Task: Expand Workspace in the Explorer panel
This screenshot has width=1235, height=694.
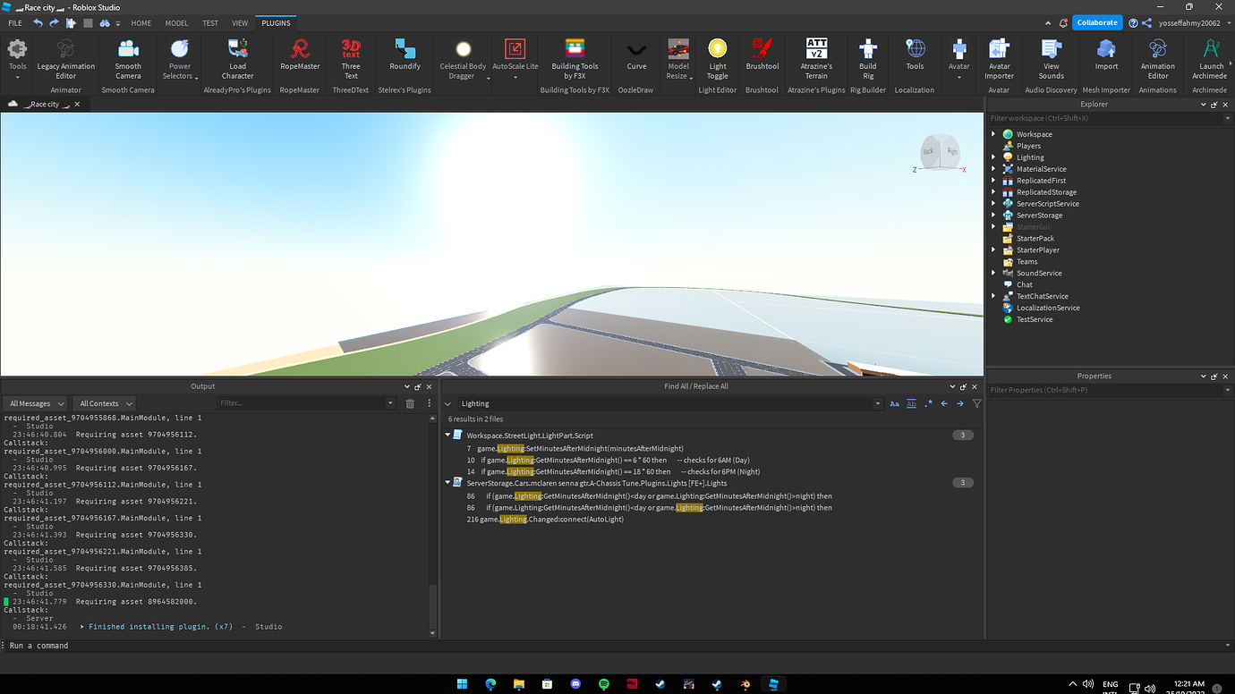Action: [992, 133]
